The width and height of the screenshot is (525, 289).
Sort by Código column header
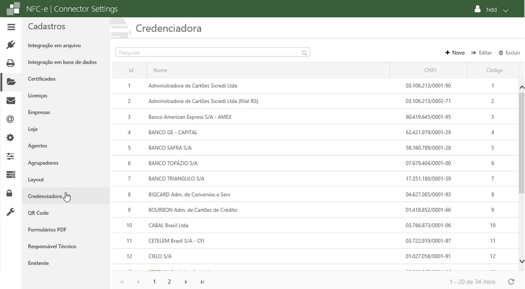(x=493, y=70)
